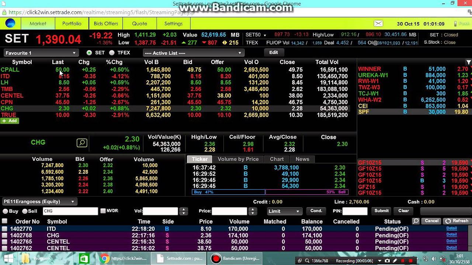Click the Vol stepper arrows
The image size is (472, 265).
point(183,211)
